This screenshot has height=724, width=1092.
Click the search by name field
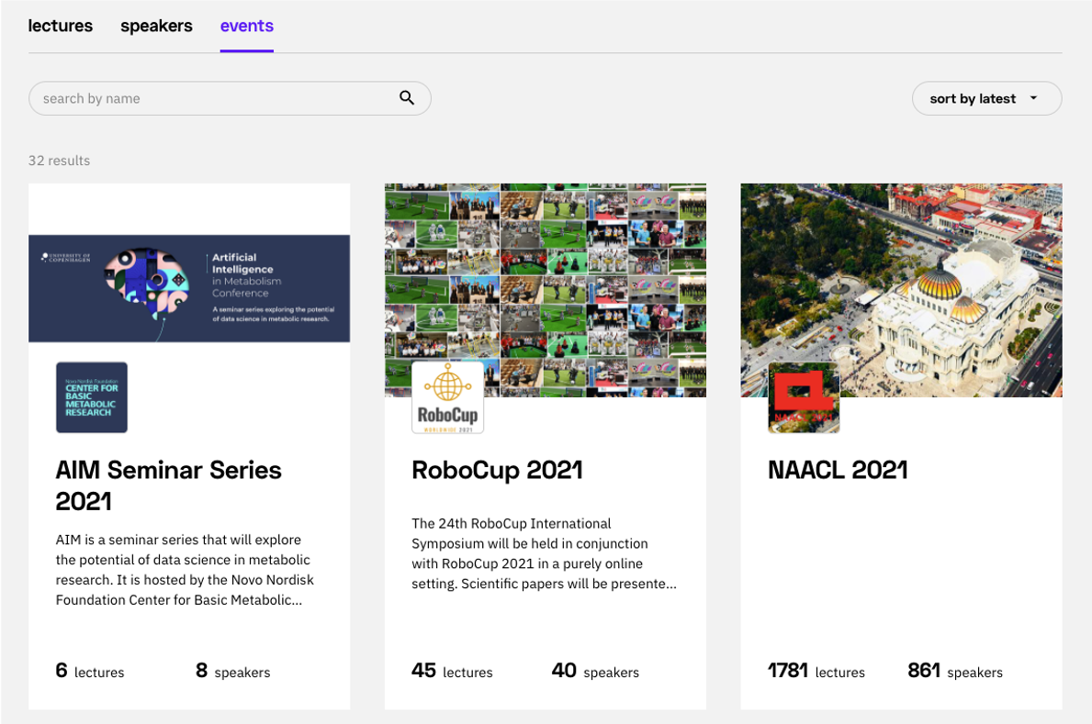pos(230,98)
